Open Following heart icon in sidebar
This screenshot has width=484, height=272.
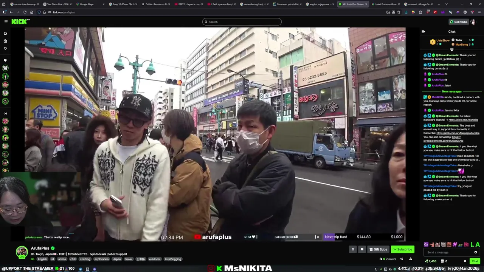tap(5, 48)
